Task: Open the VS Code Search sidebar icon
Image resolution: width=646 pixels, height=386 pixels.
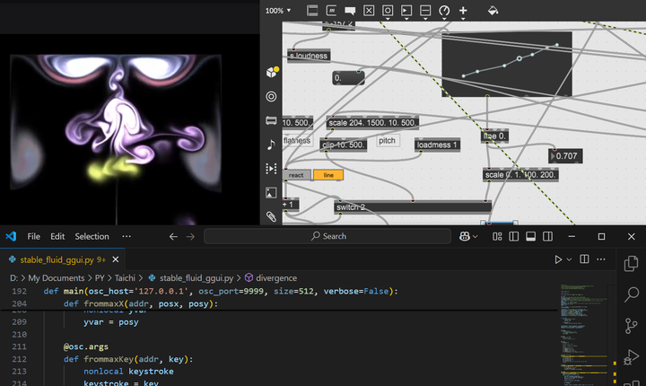Action: coord(632,294)
